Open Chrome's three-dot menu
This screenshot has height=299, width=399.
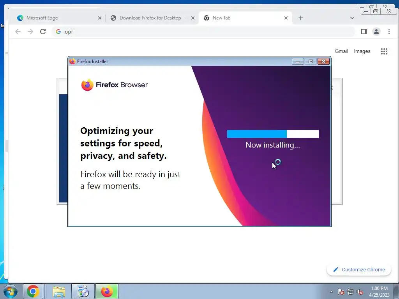[389, 32]
